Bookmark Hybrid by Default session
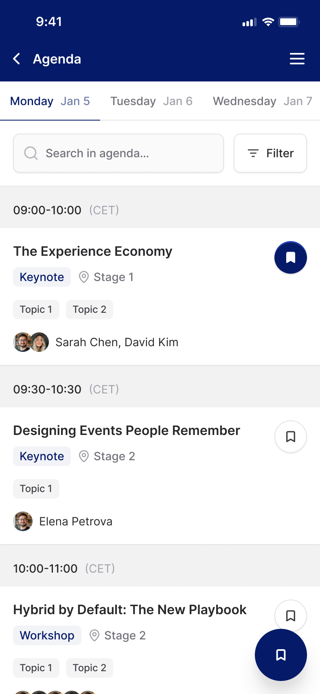 (x=291, y=616)
